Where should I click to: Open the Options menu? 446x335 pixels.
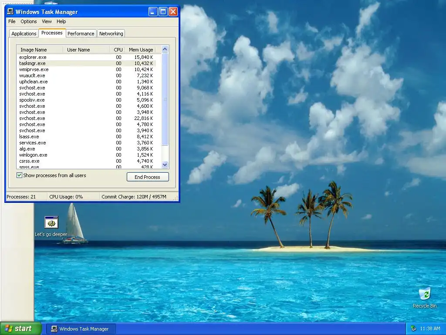click(28, 21)
